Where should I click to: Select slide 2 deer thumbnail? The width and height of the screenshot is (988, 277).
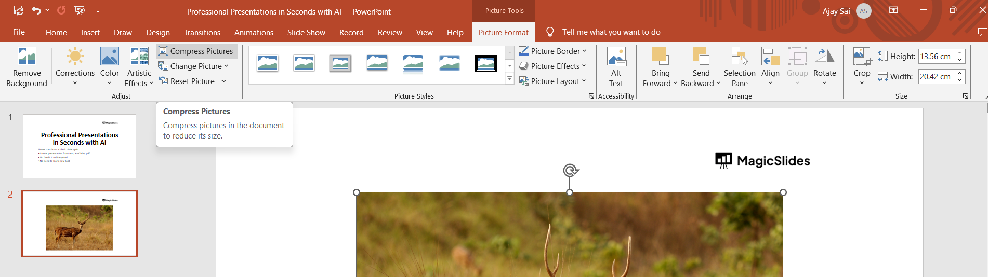[80, 224]
